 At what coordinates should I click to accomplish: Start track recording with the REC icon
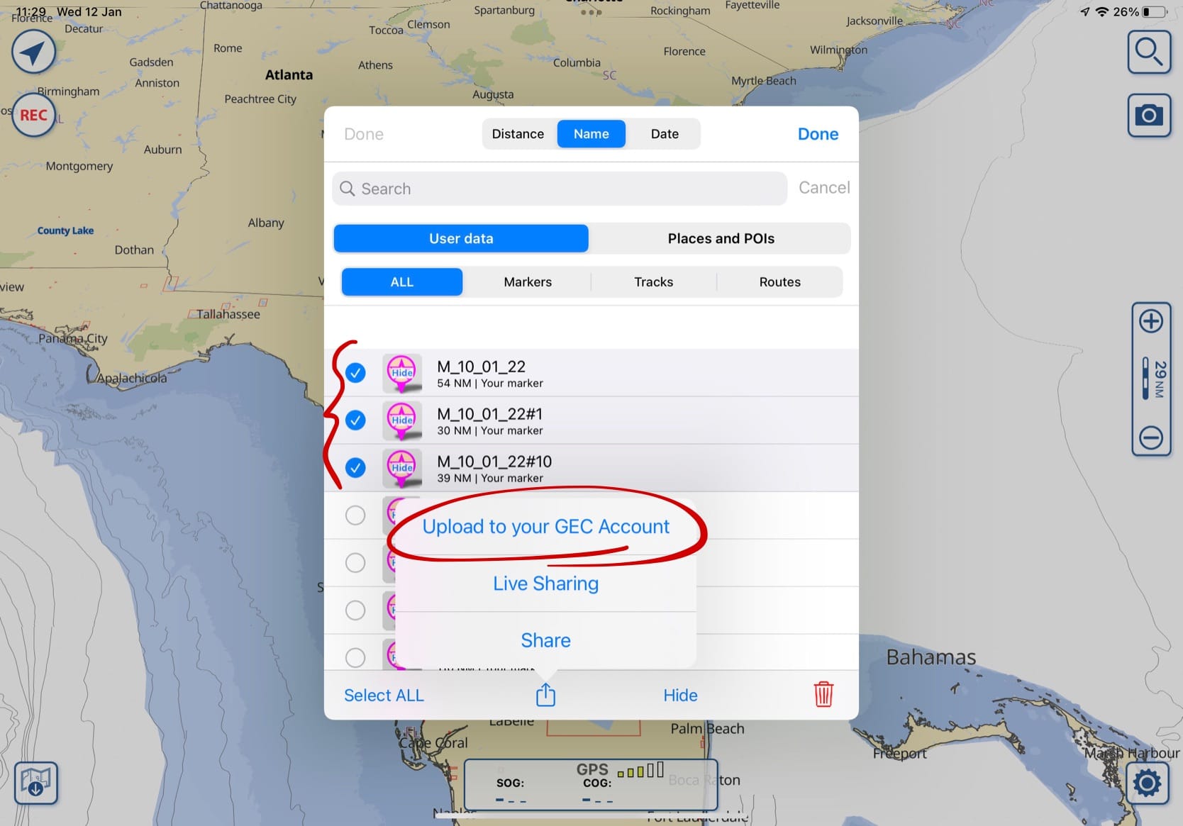pyautogui.click(x=33, y=115)
